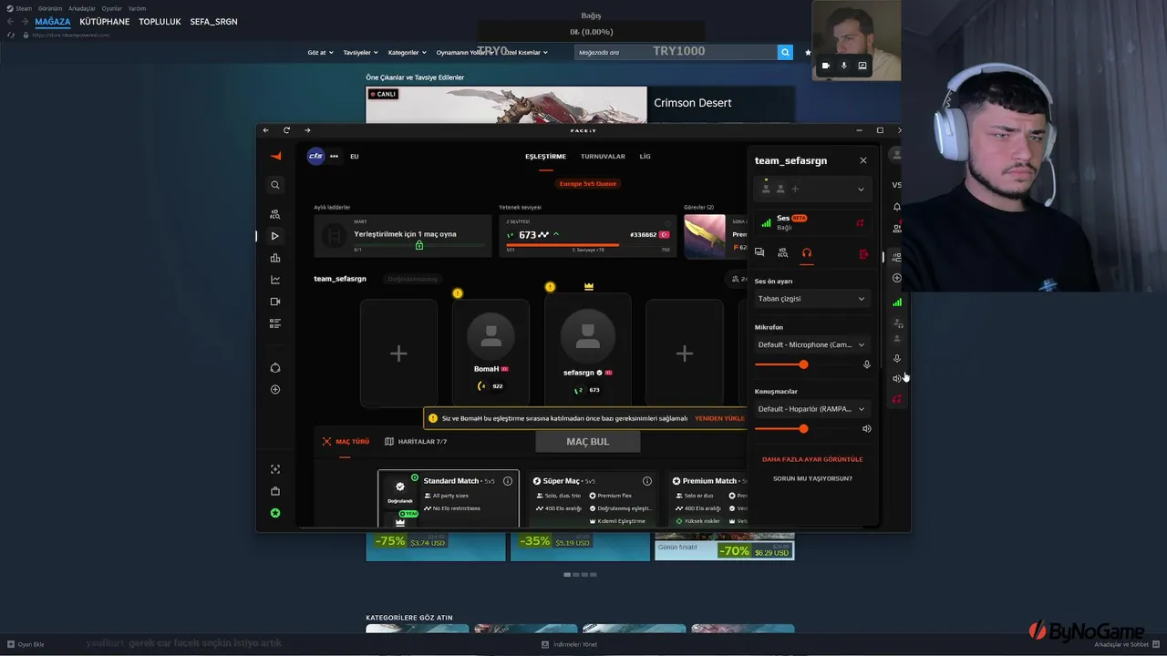Select MAÇ TÜRÜ tab

(x=346, y=442)
